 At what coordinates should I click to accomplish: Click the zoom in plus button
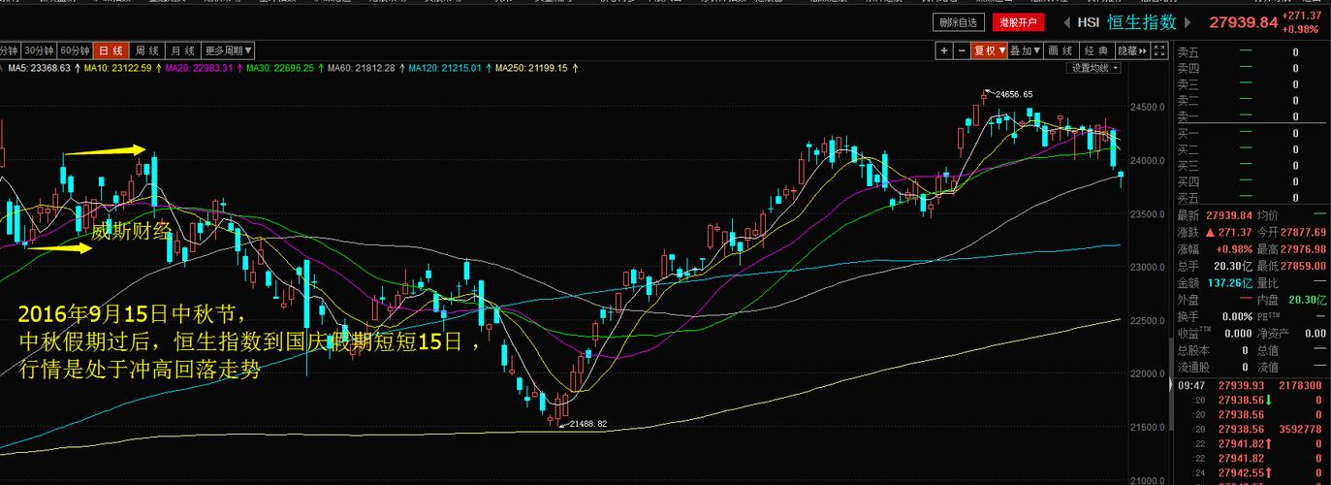coord(944,50)
